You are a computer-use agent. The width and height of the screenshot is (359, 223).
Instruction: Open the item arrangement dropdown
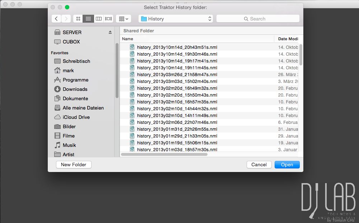123,19
